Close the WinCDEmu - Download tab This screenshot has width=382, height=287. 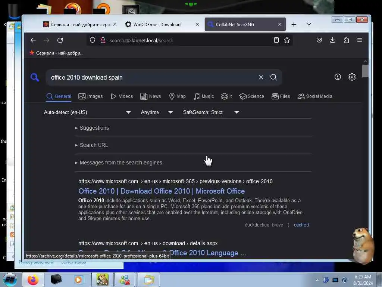click(197, 24)
